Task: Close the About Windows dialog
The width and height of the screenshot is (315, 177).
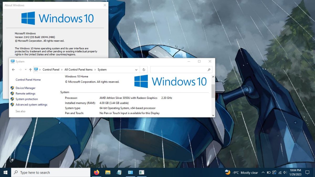Action: (x=105, y=5)
